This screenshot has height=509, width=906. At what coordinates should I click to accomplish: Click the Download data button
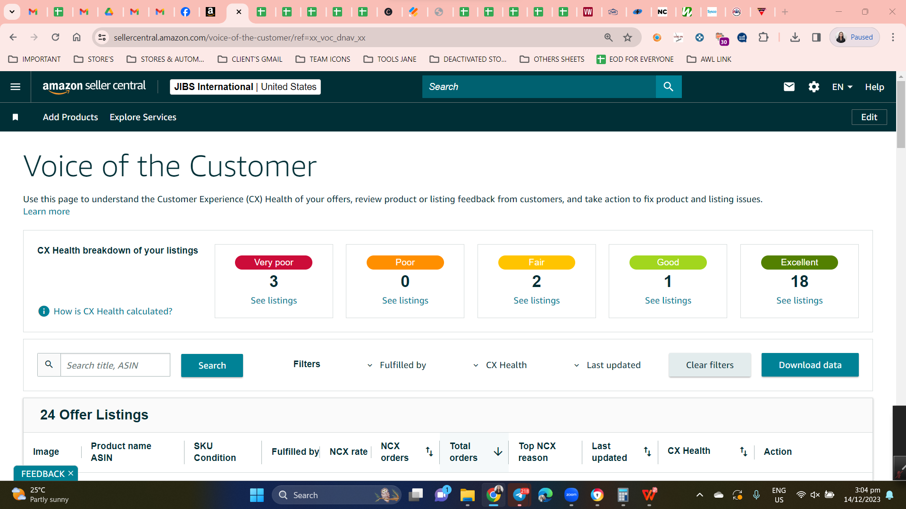pos(810,365)
